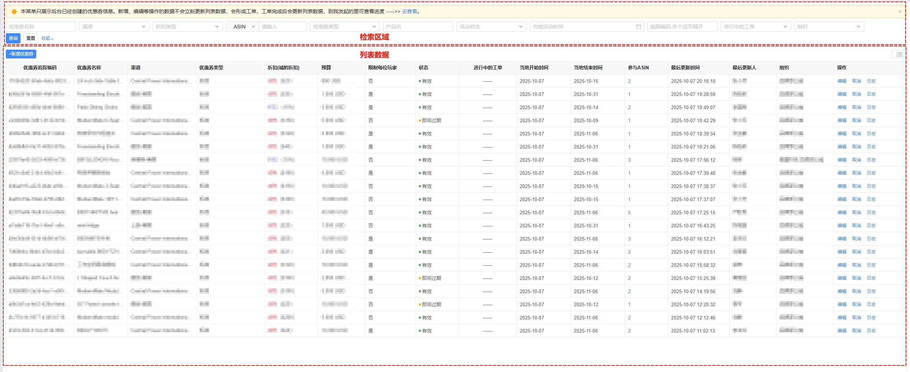The height and width of the screenshot is (372, 910).
Task: Focus the 优惠券名称 input field
Action: 41,27
